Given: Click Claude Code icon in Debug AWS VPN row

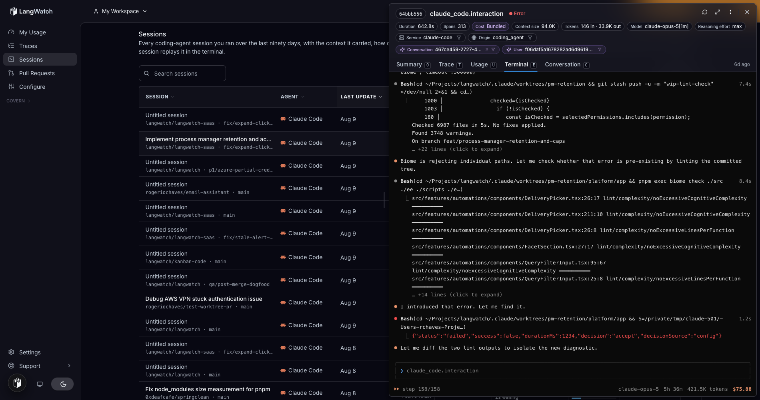Looking at the screenshot, I should click(x=283, y=302).
